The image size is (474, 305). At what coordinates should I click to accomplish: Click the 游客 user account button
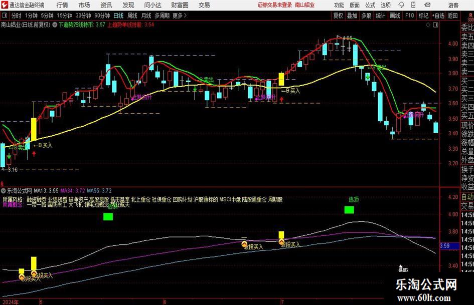[453, 5]
